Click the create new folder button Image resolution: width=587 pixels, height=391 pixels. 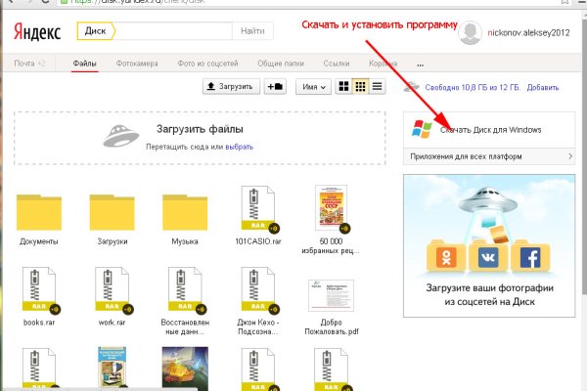pyautogui.click(x=275, y=87)
